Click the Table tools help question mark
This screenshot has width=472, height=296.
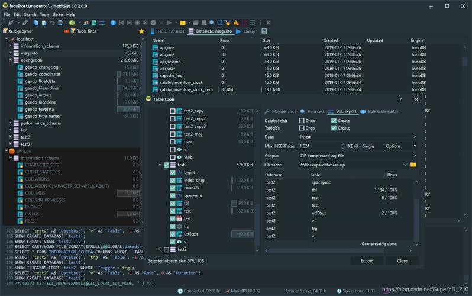tap(400, 99)
